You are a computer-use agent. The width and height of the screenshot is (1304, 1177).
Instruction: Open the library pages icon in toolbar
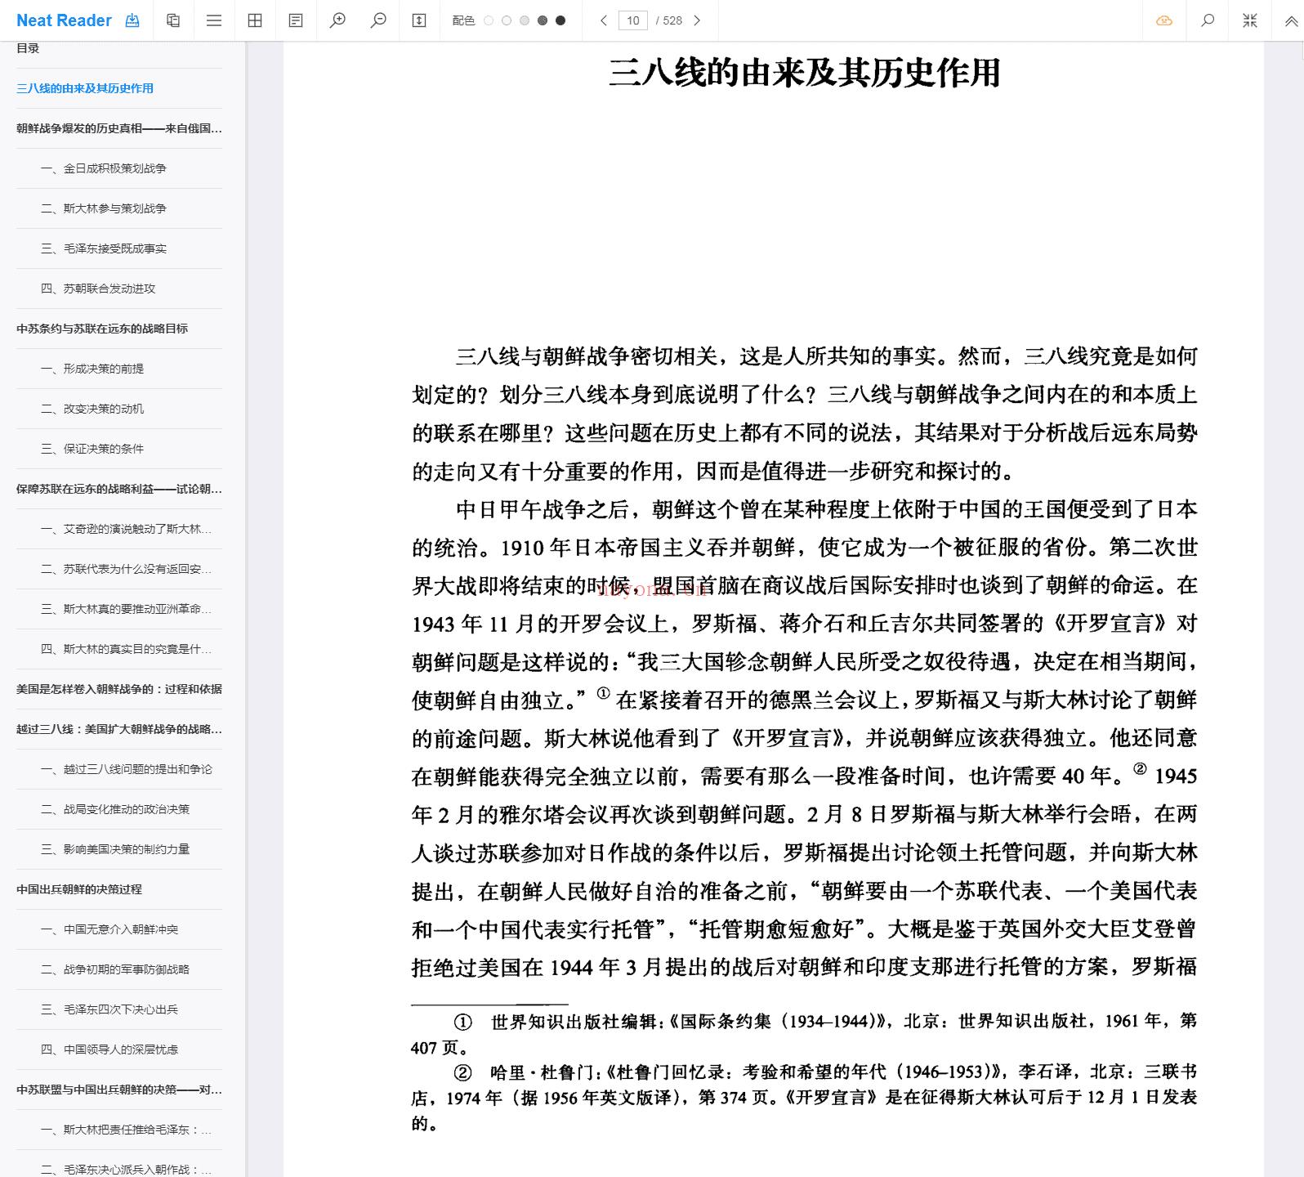pos(173,20)
